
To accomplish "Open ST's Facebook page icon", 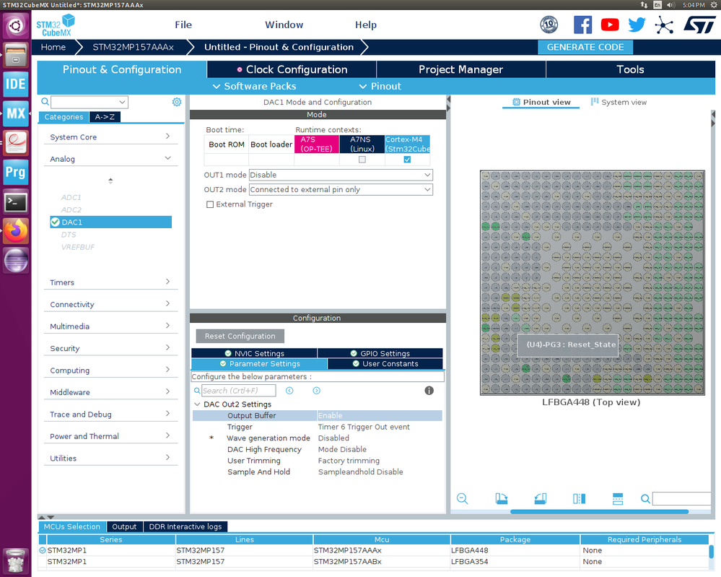I will (x=582, y=25).
